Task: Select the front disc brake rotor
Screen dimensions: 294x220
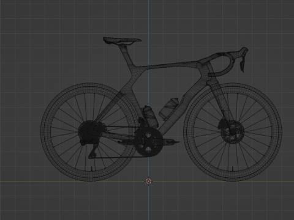Action: tap(233, 132)
